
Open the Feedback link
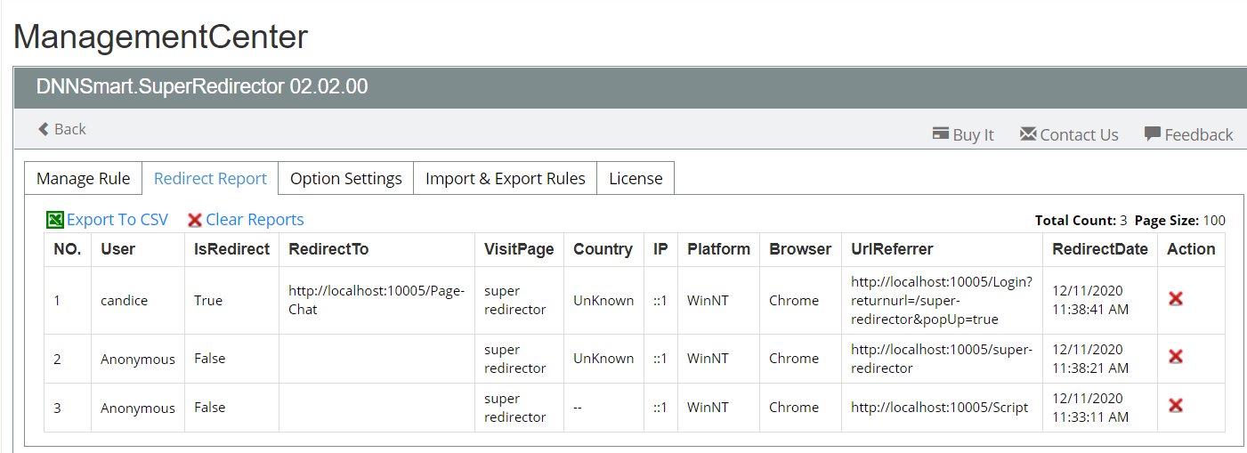click(x=1198, y=134)
